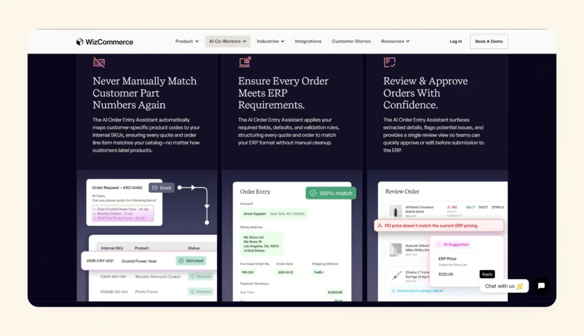Click the check icon in Crystal Flower Vase Matched badge
The image size is (584, 336).
coord(181,261)
